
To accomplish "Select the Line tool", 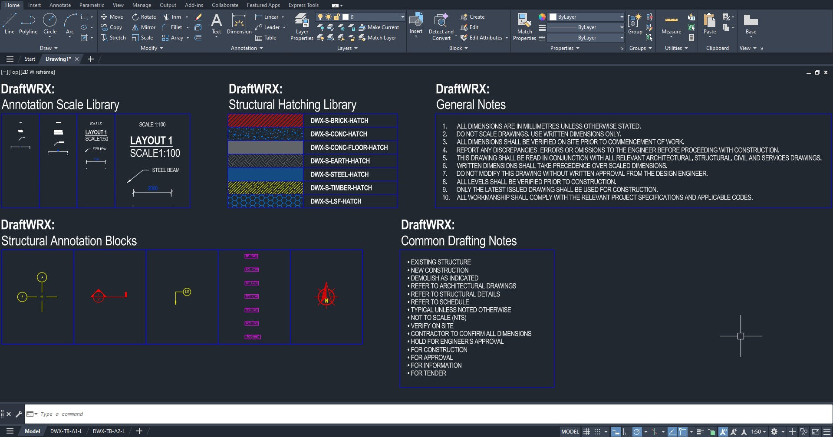I will click(10, 24).
